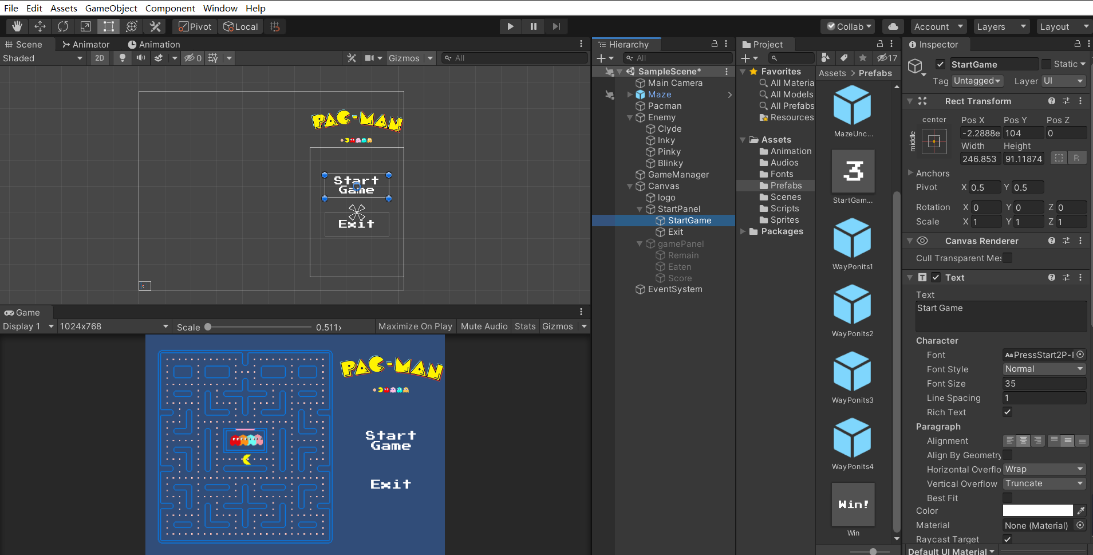This screenshot has height=555, width=1093.
Task: Search by label in Project panel
Action: [844, 58]
